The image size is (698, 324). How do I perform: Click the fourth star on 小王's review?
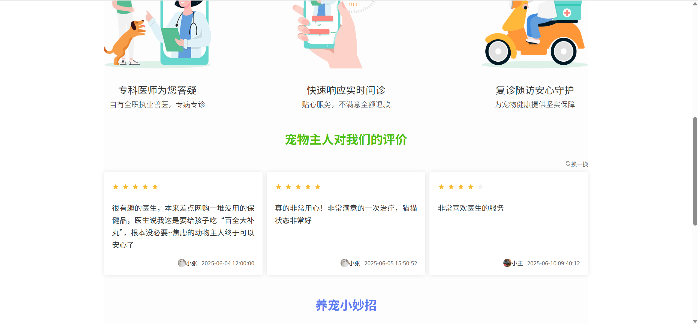[471, 187]
